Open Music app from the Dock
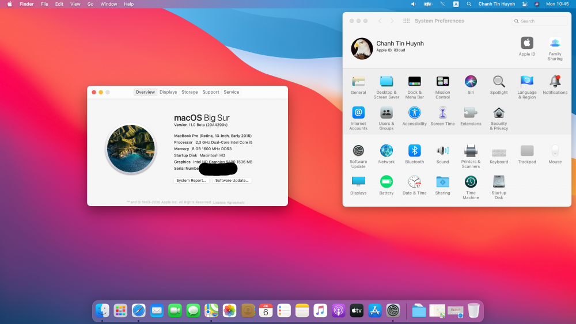 point(320,310)
